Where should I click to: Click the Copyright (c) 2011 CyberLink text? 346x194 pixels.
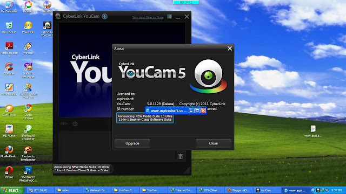202,104
